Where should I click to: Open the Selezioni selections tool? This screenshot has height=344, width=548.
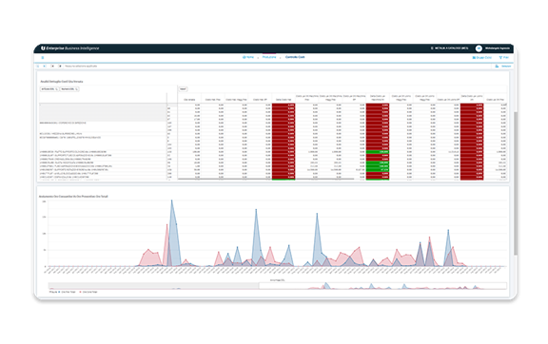point(503,66)
